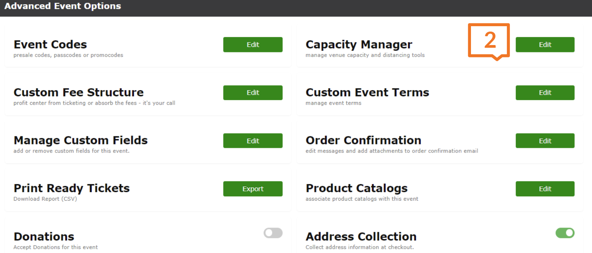Image resolution: width=592 pixels, height=253 pixels.
Task: Click 'Collect address information at checkout.' text
Action: [360, 247]
